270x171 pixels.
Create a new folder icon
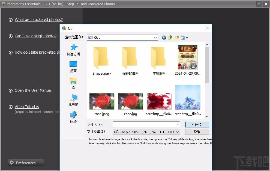[x=177, y=38]
